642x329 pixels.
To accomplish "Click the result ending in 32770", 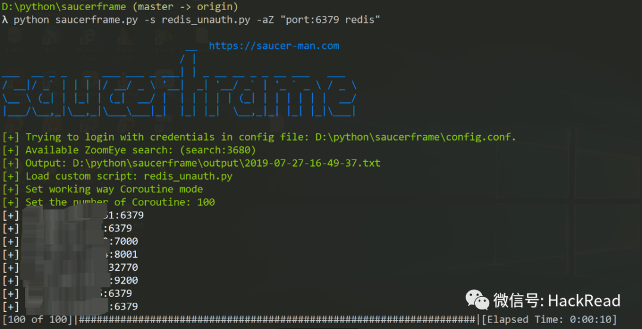I will click(70, 268).
